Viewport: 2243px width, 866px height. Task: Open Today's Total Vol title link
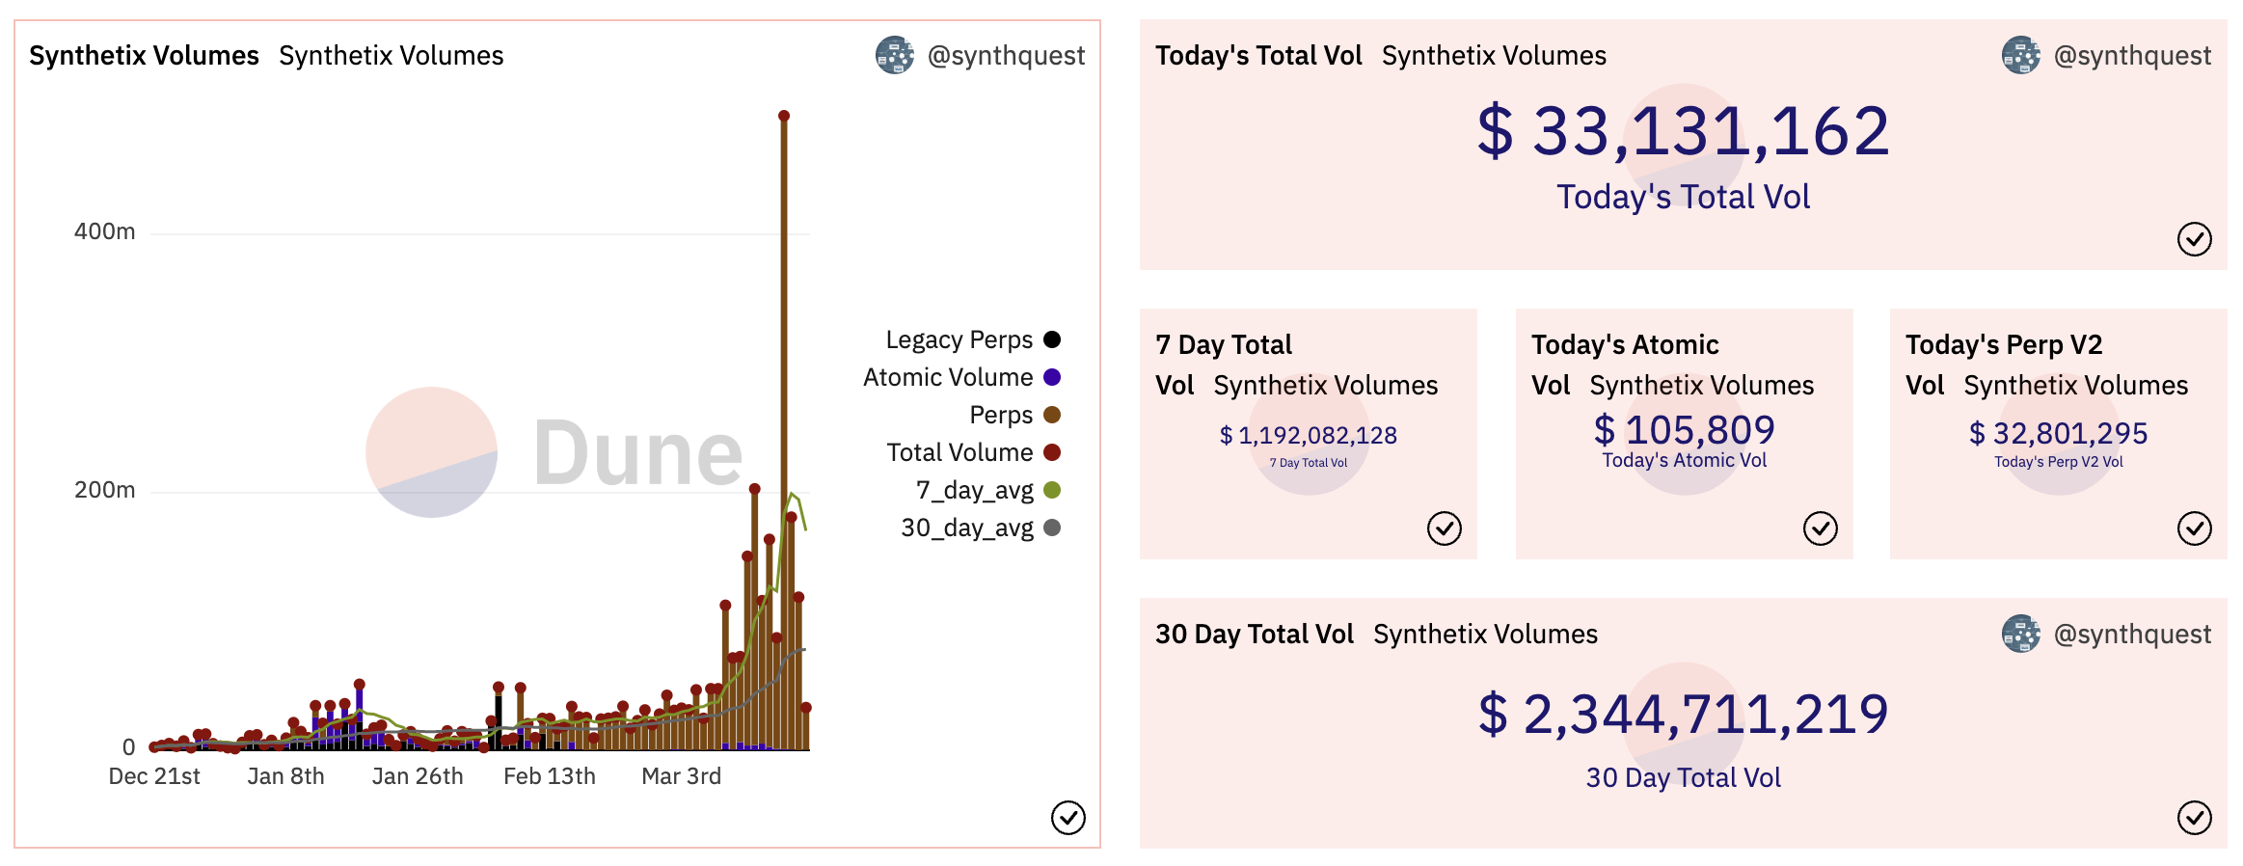(1258, 56)
